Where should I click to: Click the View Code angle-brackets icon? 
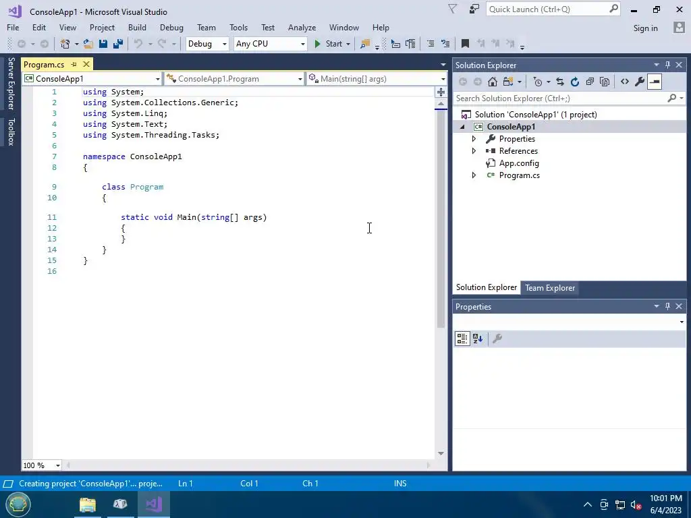(624, 82)
